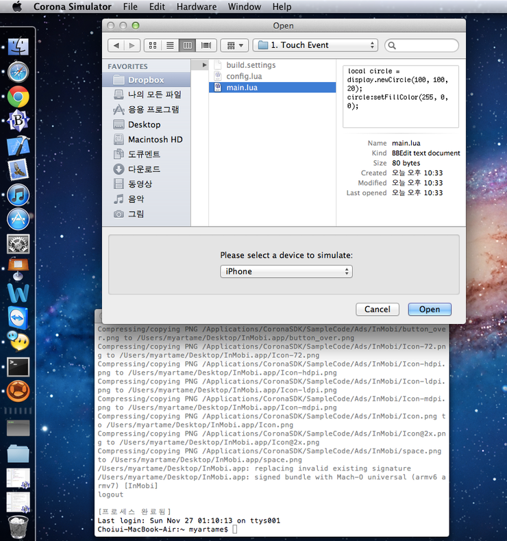Click the Open button

point(430,309)
